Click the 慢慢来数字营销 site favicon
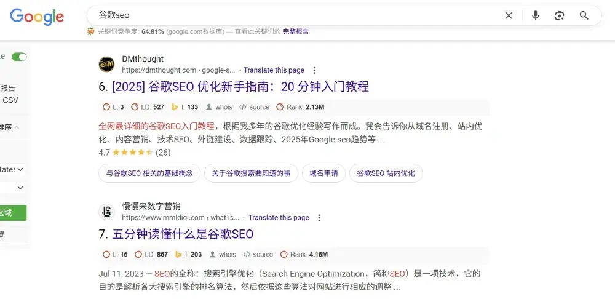The width and height of the screenshot is (615, 299). (106, 212)
